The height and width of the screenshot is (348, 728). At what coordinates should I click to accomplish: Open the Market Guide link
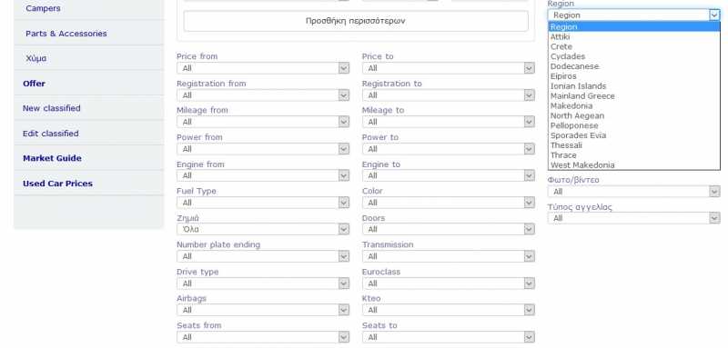point(52,158)
